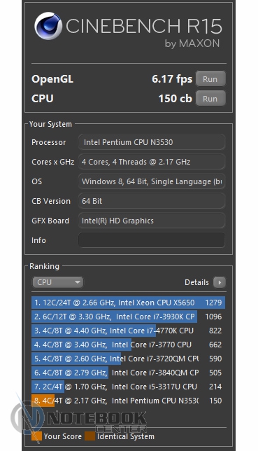Click the orange Your Score legend swatch
Image resolution: width=258 pixels, height=451 pixels.
36,436
